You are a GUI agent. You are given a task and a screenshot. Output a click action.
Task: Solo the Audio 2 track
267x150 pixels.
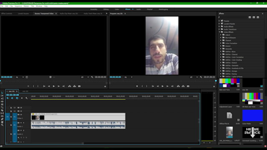coord(24,130)
